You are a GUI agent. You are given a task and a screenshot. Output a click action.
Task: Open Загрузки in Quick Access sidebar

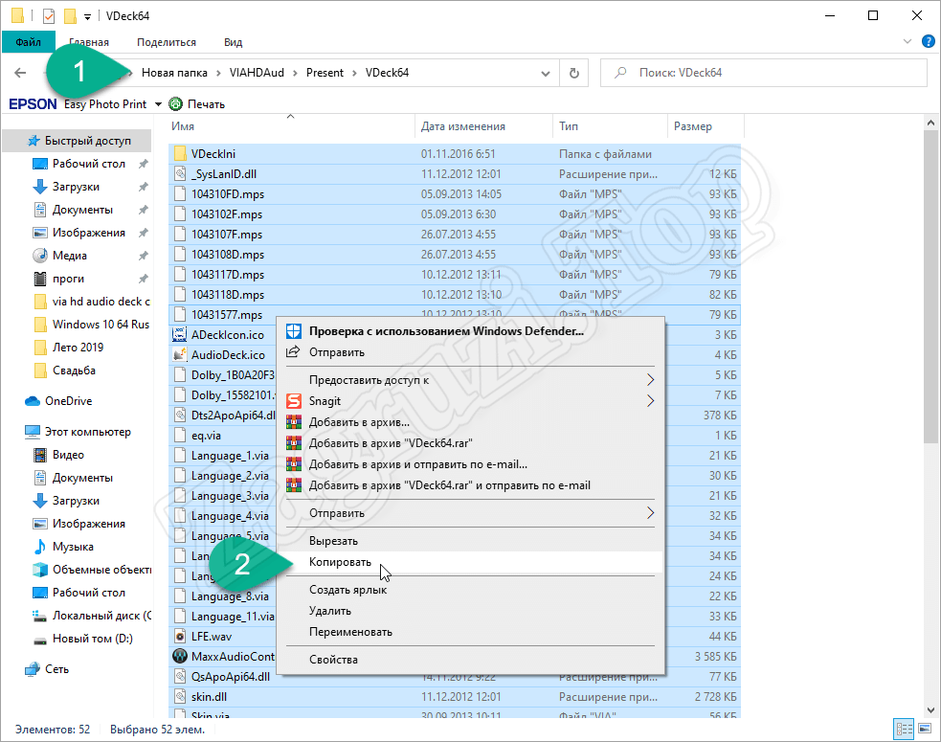coord(76,187)
